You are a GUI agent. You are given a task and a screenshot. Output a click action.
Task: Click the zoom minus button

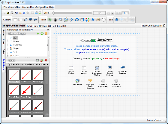click(x=108, y=13)
